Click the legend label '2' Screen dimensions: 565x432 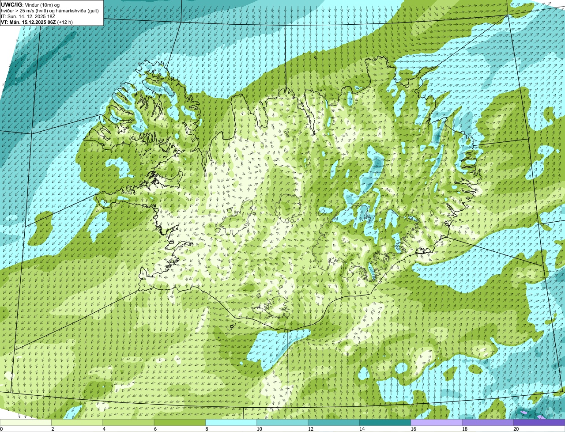pos(53,429)
